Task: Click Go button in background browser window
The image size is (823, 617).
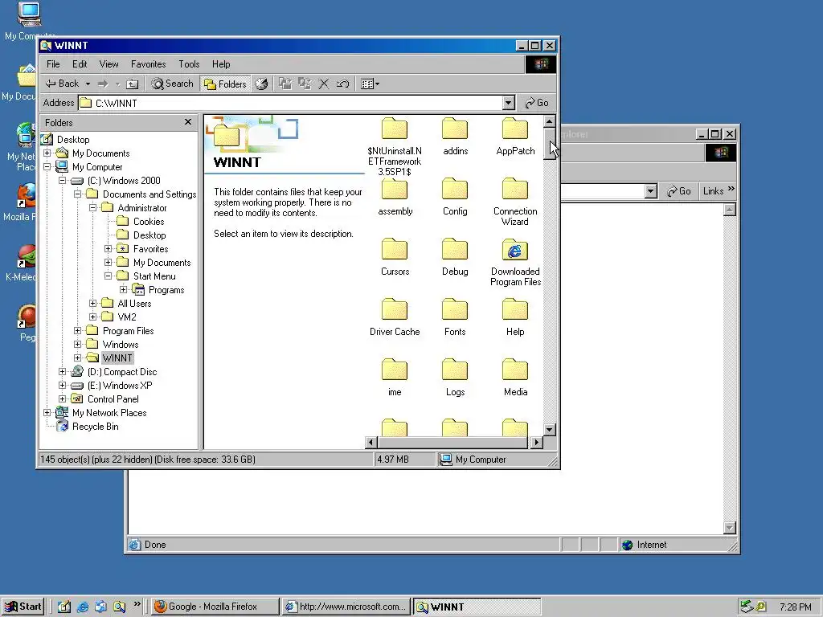Action: [678, 191]
